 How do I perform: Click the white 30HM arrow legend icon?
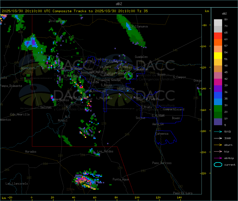click(x=218, y=138)
